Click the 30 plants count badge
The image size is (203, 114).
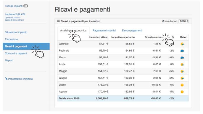26,6
